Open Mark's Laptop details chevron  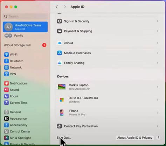pos(158,87)
